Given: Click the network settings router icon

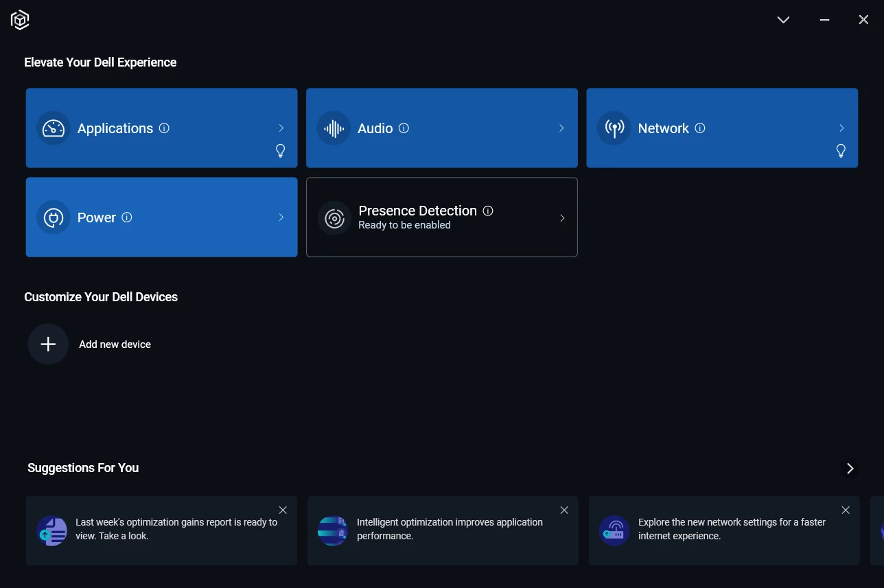Looking at the screenshot, I should point(614,530).
